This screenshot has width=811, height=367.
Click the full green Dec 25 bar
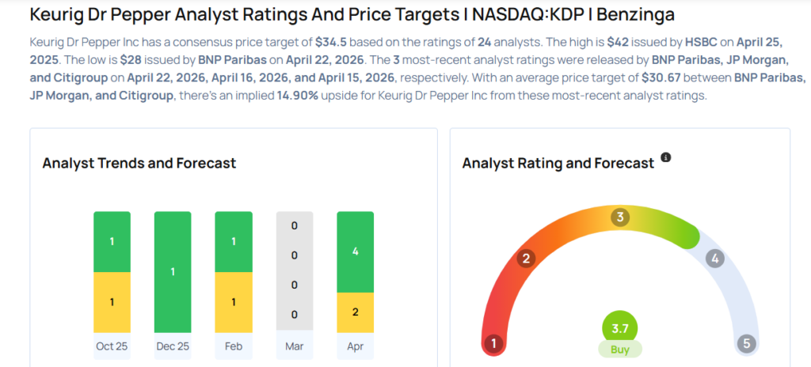(173, 271)
